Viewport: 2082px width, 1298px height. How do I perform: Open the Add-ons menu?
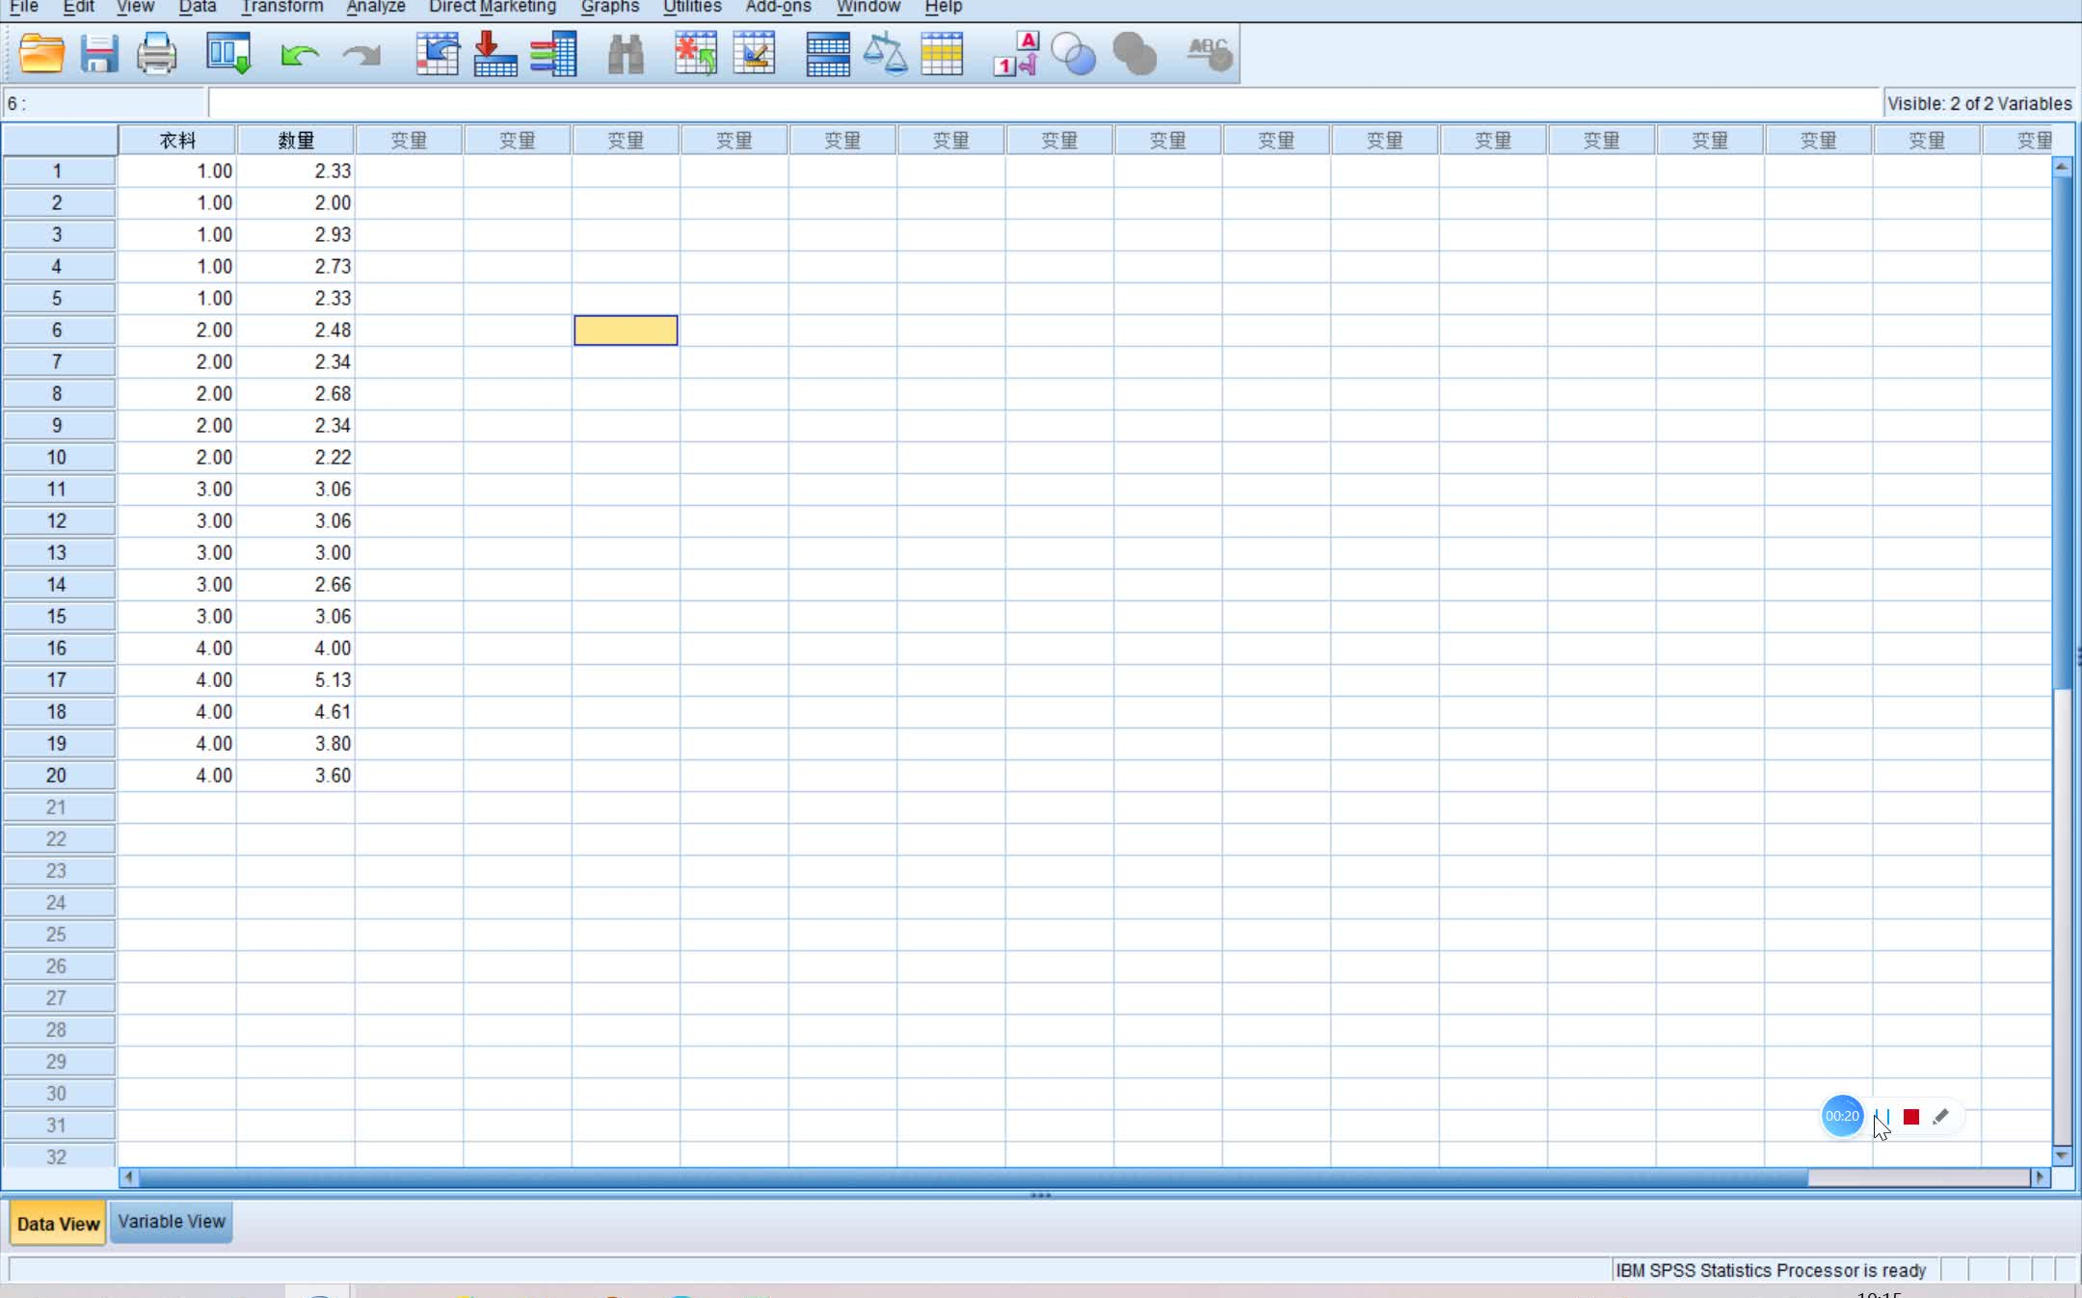pyautogui.click(x=779, y=7)
